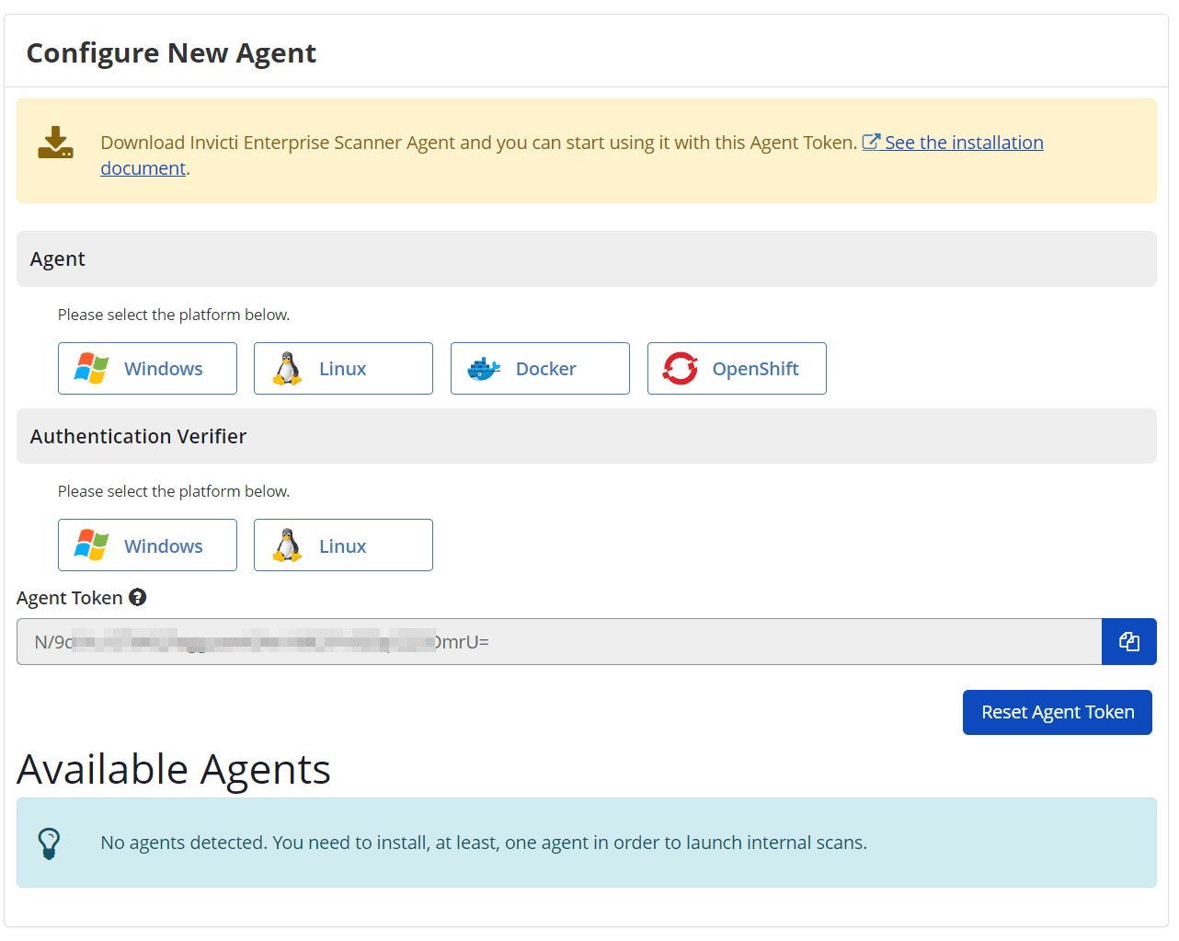Click the Reset Agent Token button
Image resolution: width=1179 pixels, height=941 pixels.
point(1058,712)
